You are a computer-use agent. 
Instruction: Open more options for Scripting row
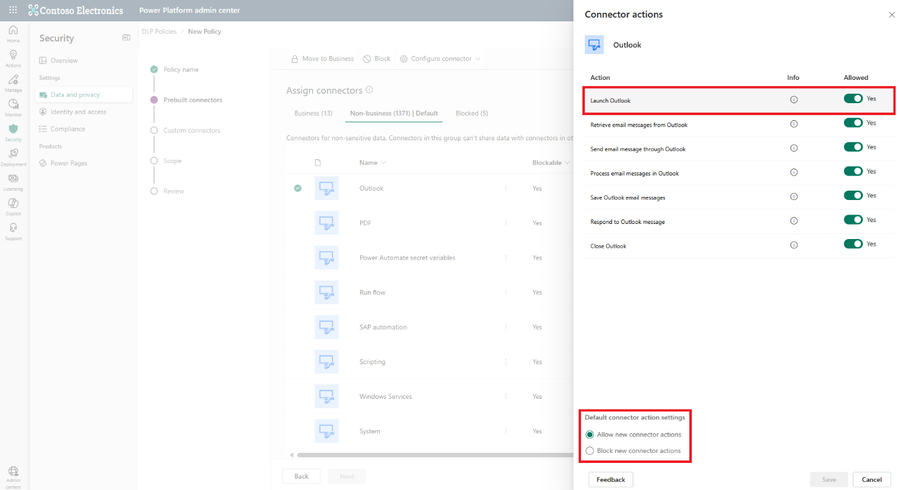[506, 362]
